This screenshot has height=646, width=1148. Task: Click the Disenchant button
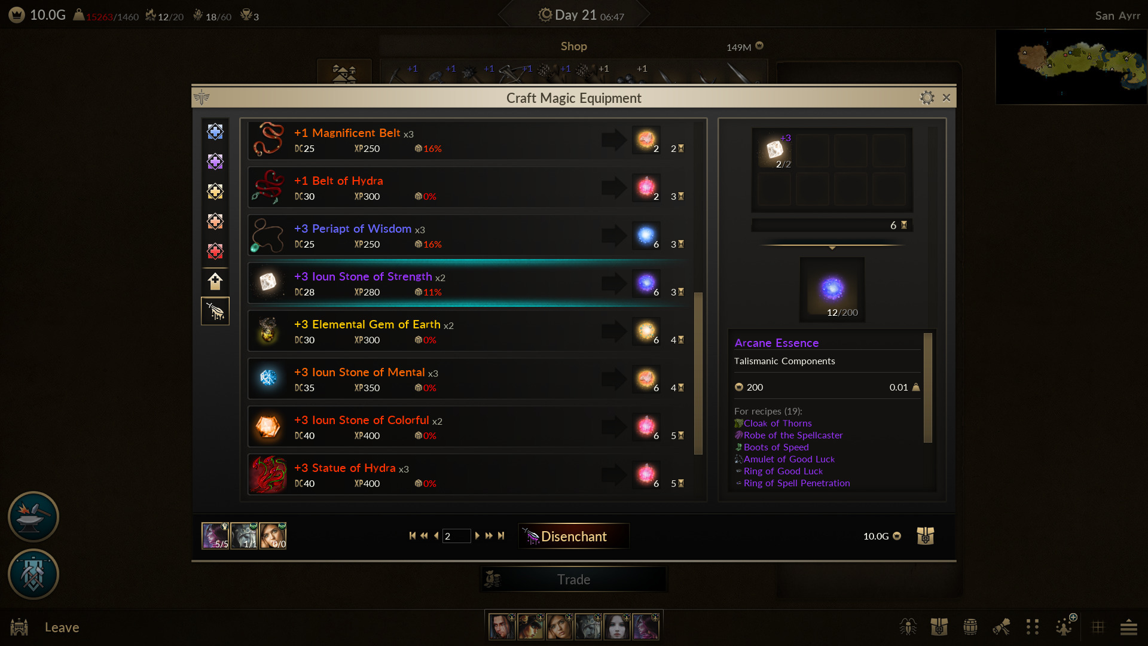click(x=573, y=536)
